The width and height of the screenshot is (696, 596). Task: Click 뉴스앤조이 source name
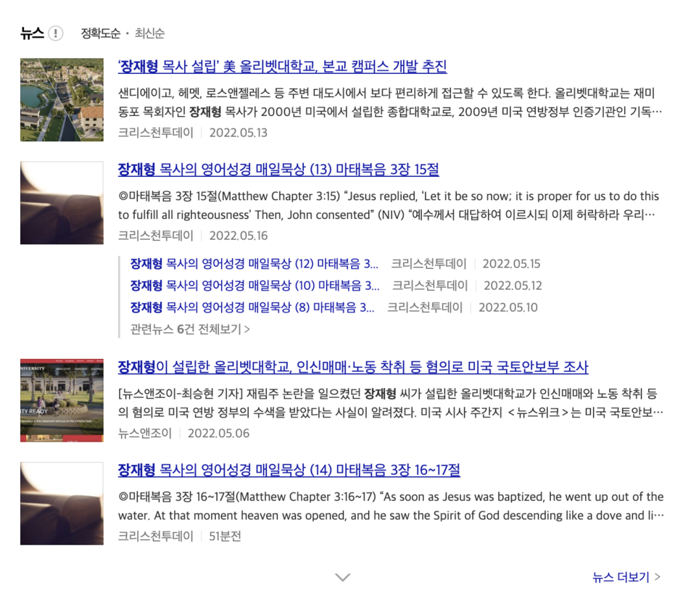pyautogui.click(x=145, y=434)
